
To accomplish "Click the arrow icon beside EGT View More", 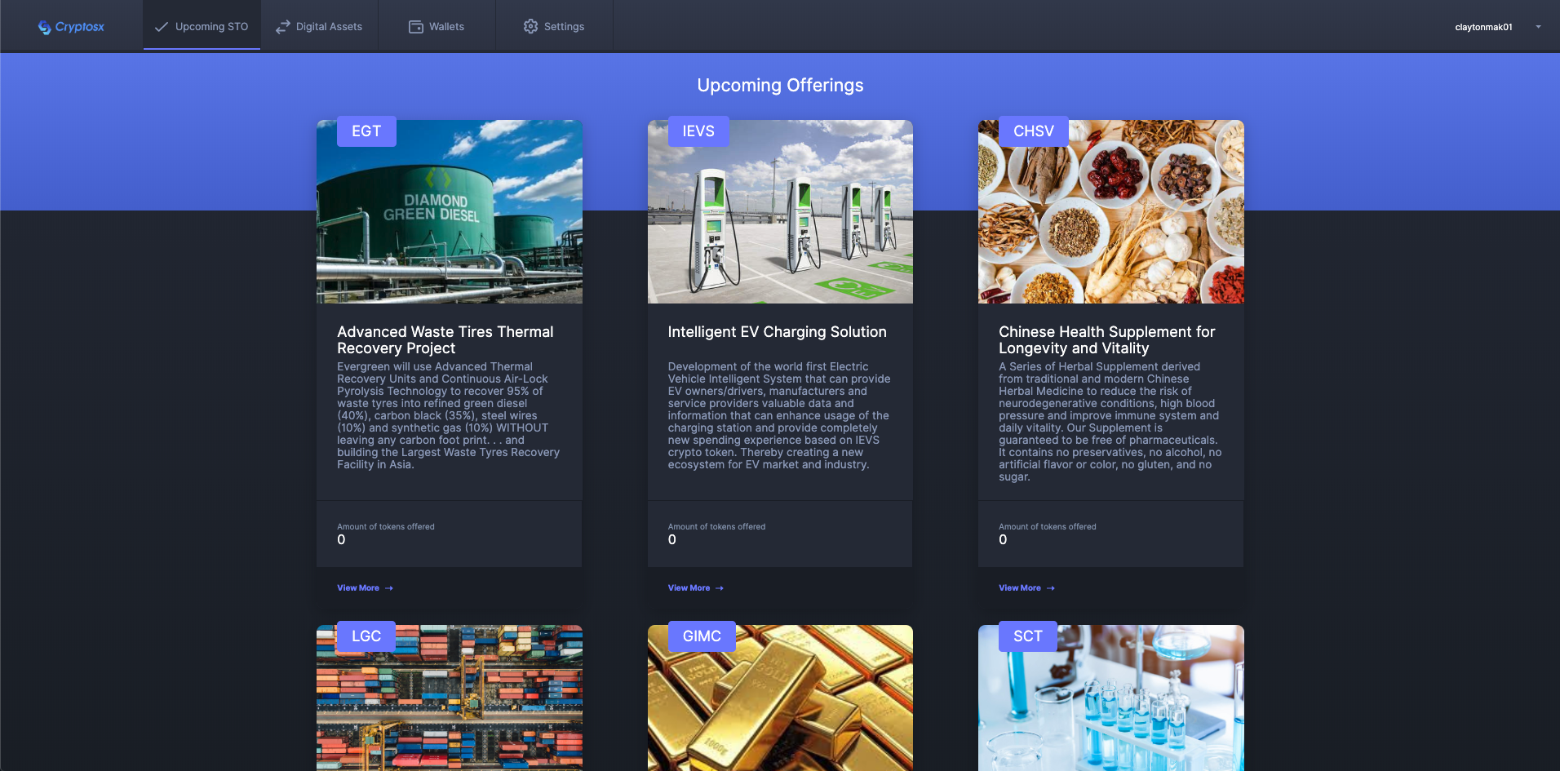I will pos(389,588).
